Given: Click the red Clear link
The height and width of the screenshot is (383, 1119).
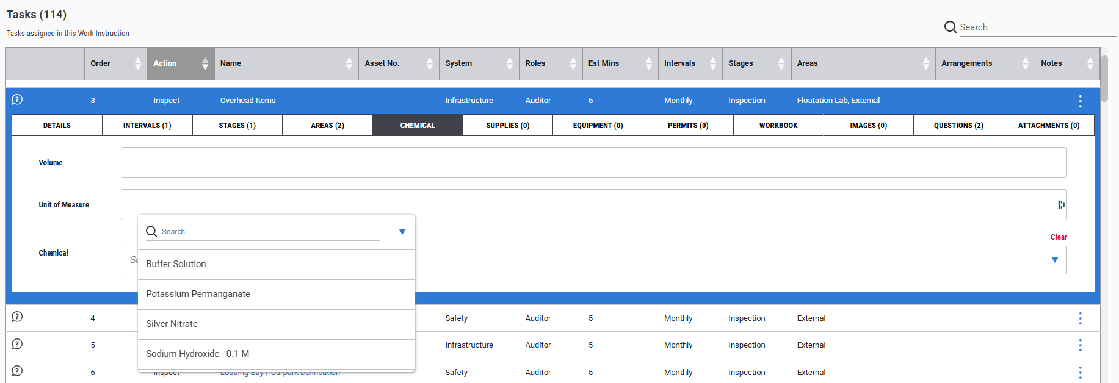Looking at the screenshot, I should pos(1058,237).
